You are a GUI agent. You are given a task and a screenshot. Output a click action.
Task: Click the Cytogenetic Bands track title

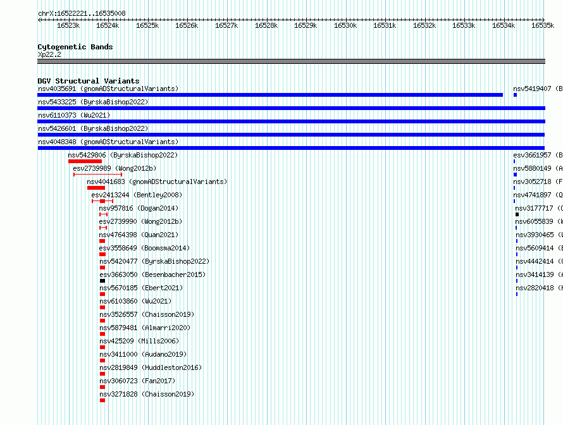click(75, 47)
